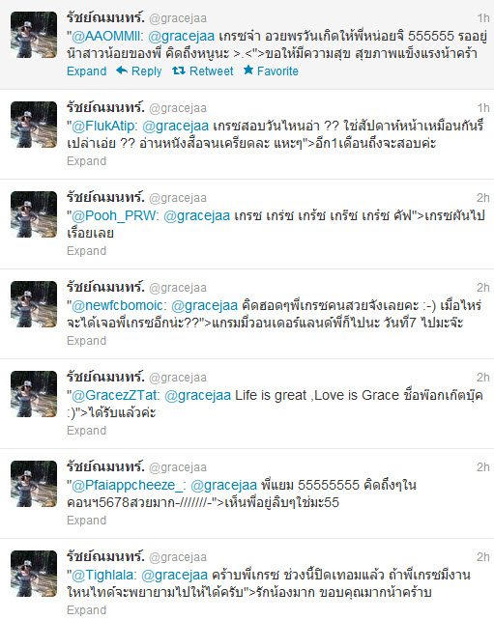
Task: Open the @newfcbomoic mention link
Action: (x=117, y=305)
